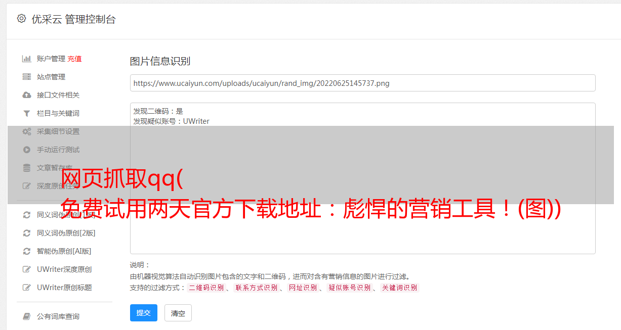Select 栏目与关键词 in the sidebar
The height and width of the screenshot is (330, 621).
58,113
